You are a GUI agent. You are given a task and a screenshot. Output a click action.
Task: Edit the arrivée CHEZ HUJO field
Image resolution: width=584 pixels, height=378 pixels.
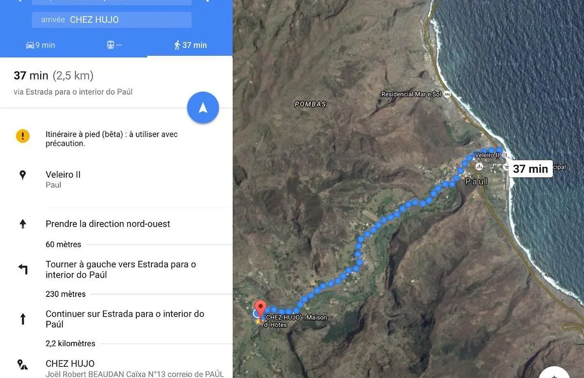pyautogui.click(x=112, y=20)
